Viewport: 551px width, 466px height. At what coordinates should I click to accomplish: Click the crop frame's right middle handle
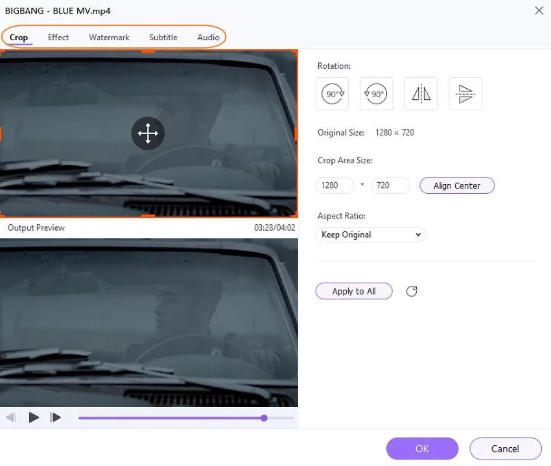(x=296, y=134)
